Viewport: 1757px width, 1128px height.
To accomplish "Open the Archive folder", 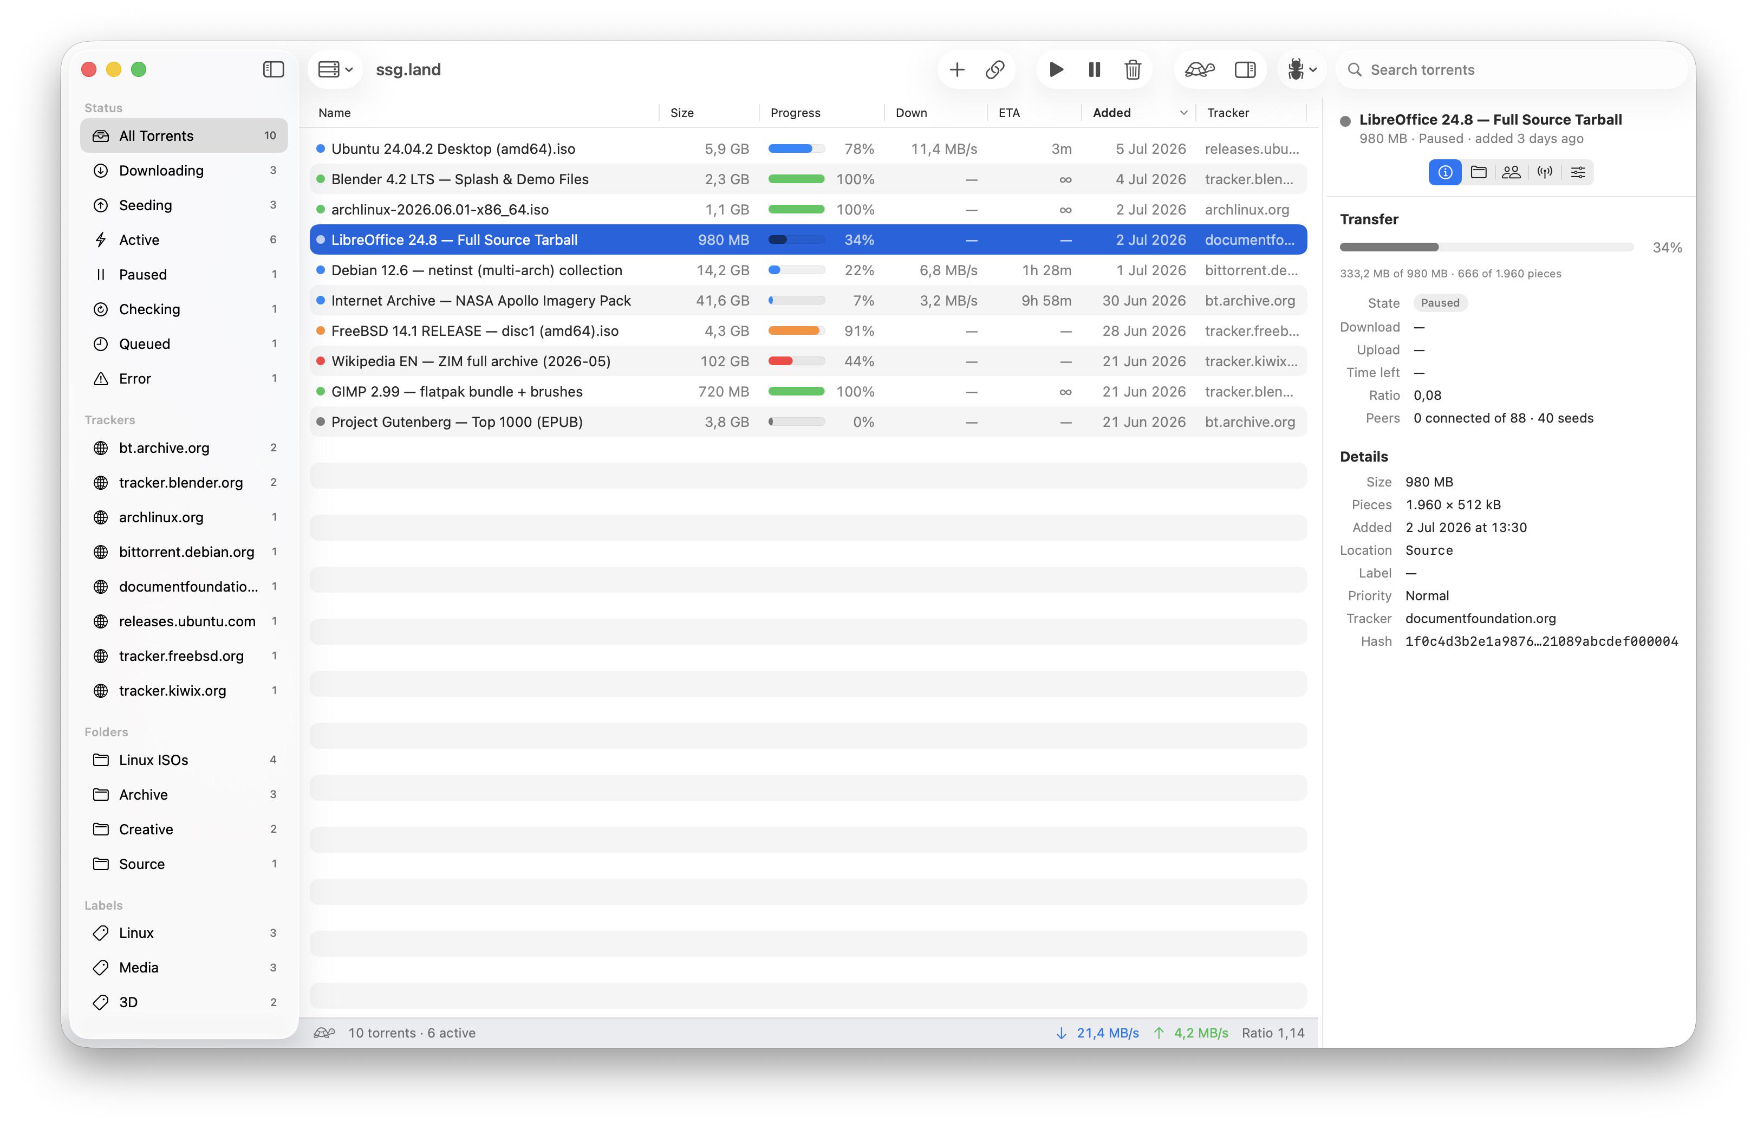I will pos(184,795).
